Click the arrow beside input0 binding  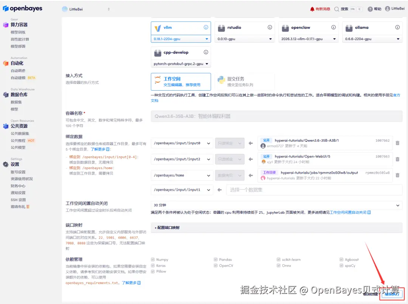251,143
